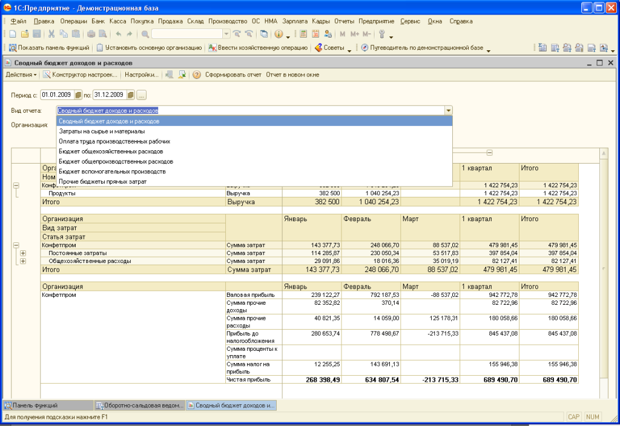Click the calculator icon in the main toolbar

click(303, 34)
